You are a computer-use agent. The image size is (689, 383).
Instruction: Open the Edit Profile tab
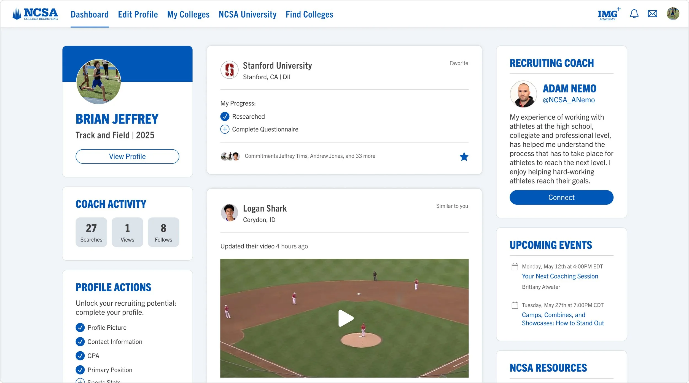coord(138,14)
